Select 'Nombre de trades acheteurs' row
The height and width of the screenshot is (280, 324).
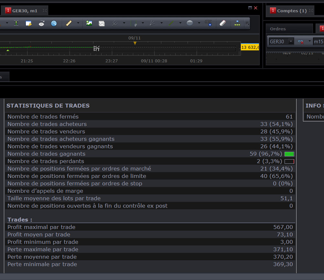[x=150, y=124]
